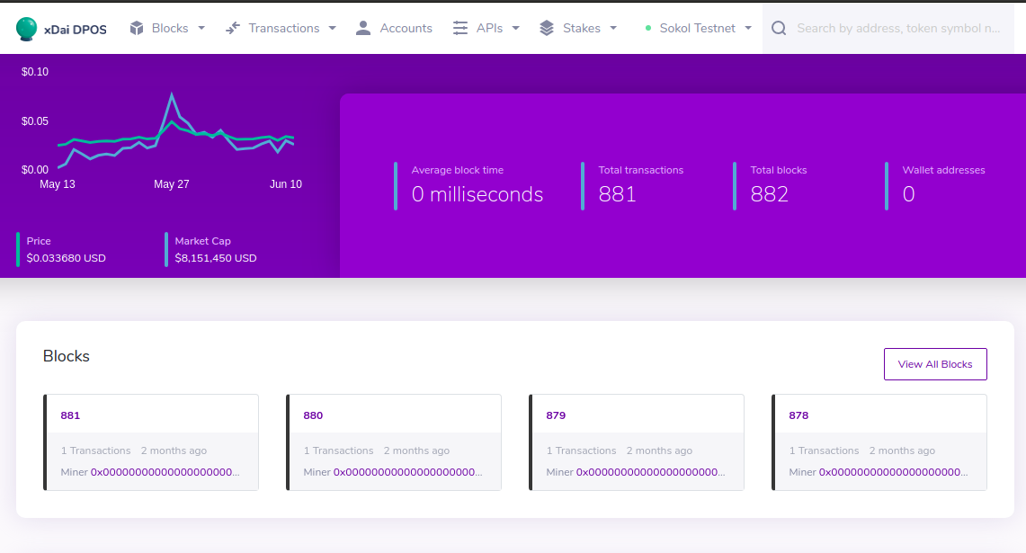Open block 881 link

(70, 415)
